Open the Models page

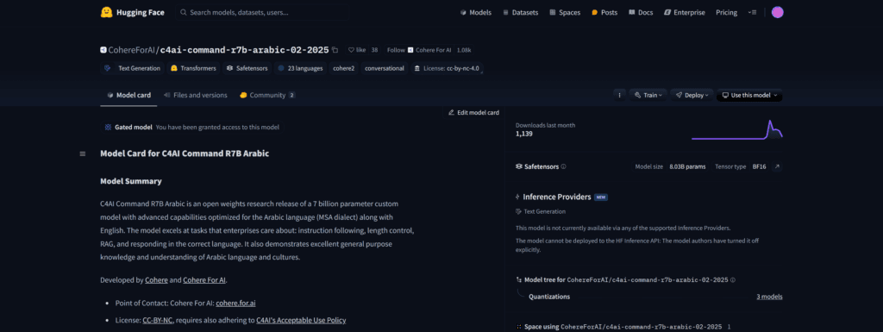(x=476, y=12)
